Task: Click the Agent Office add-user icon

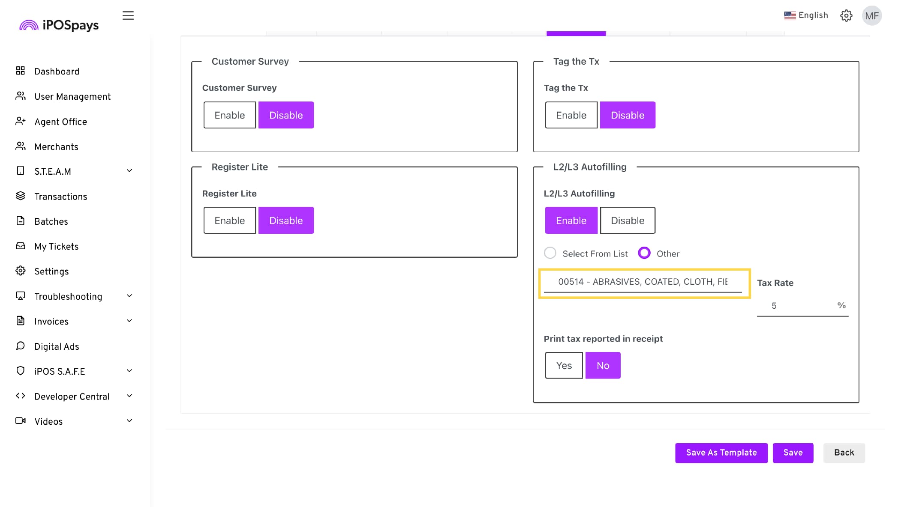Action: tap(20, 121)
